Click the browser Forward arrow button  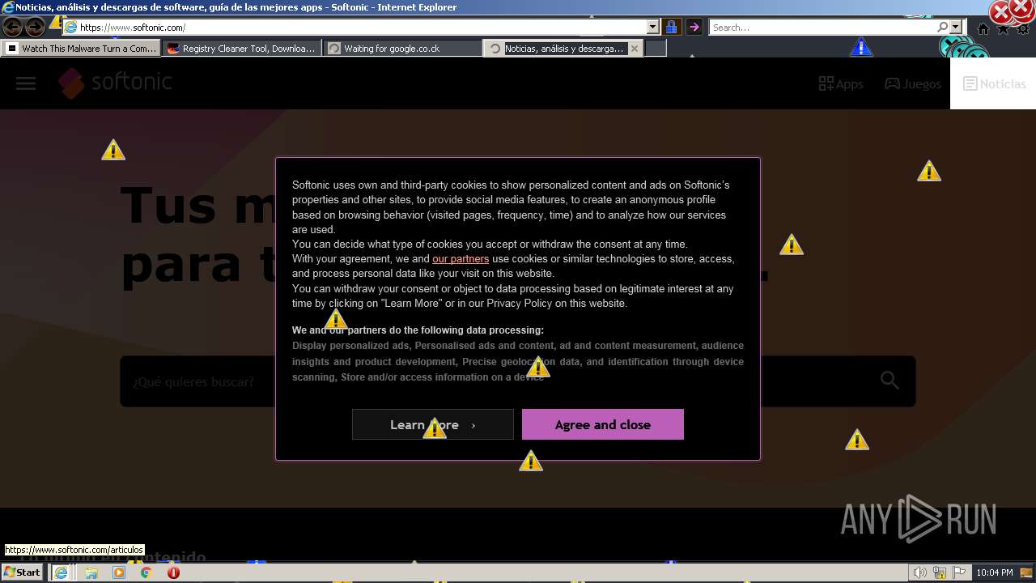click(35, 28)
